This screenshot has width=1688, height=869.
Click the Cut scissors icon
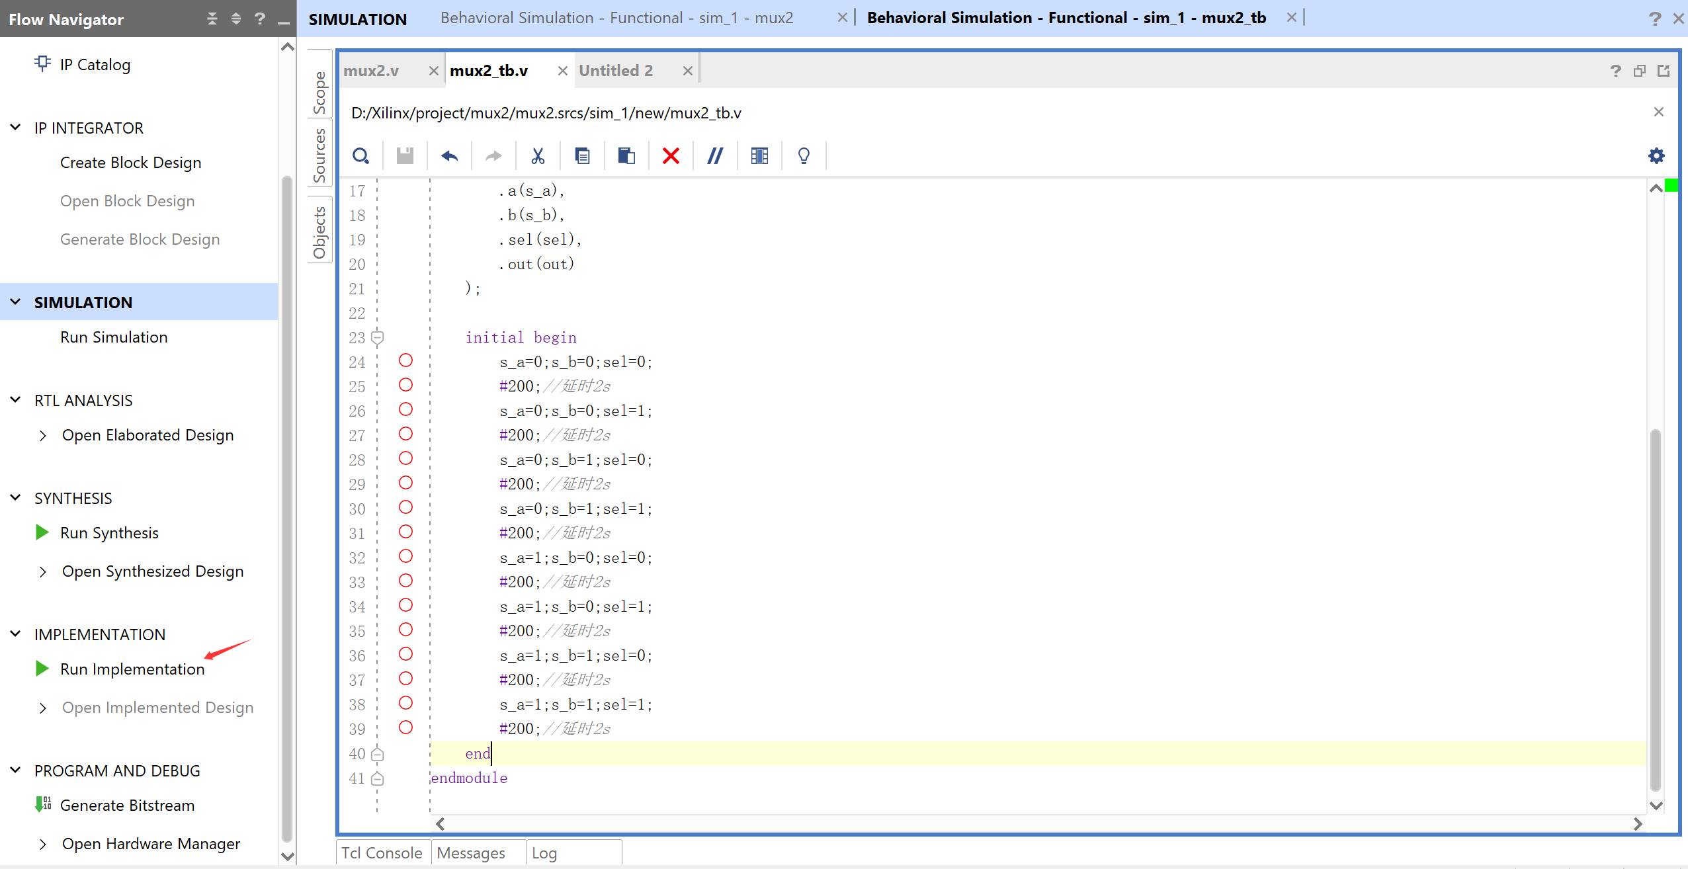click(x=538, y=156)
